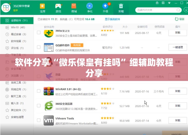Screen dimensions: 188x135
Task: Sort by 大小 column header
Action: tap(125, 27)
